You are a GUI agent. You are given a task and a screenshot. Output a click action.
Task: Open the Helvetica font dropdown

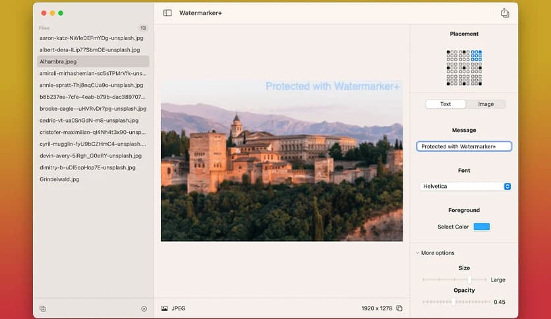click(465, 187)
